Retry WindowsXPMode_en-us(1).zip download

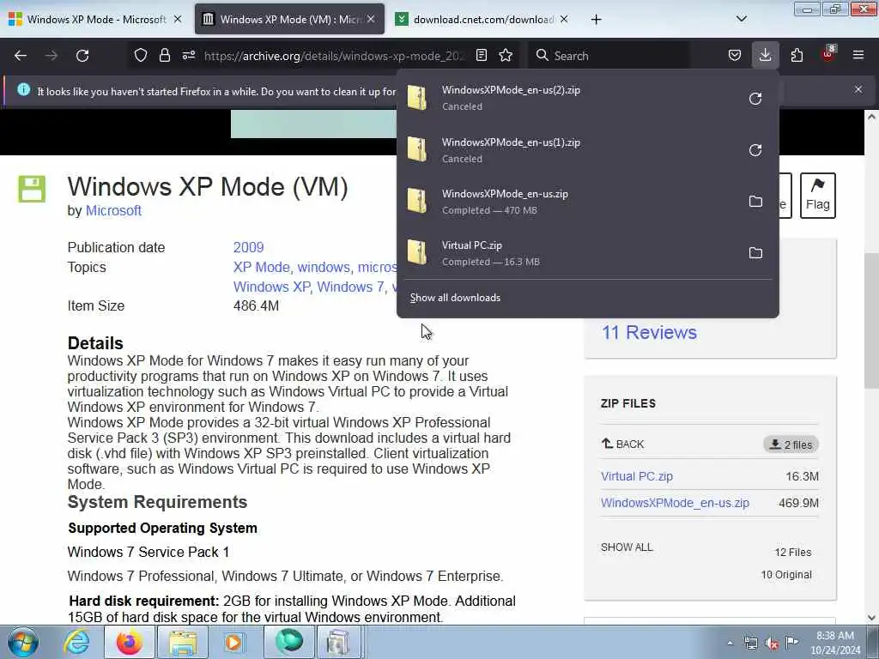pos(755,150)
